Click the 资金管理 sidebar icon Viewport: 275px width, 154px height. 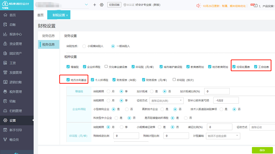click(x=5, y=44)
